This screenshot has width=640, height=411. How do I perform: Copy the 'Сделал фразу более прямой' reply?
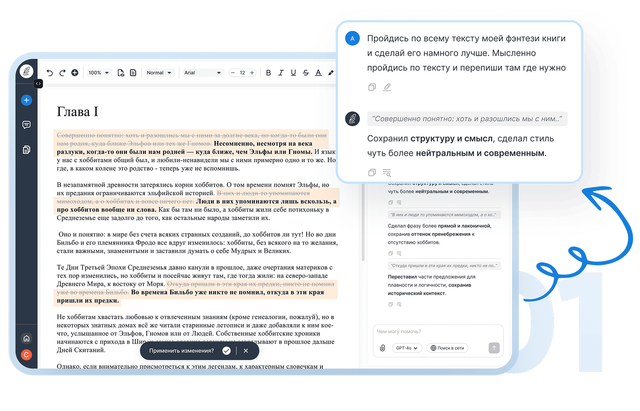coord(391,253)
